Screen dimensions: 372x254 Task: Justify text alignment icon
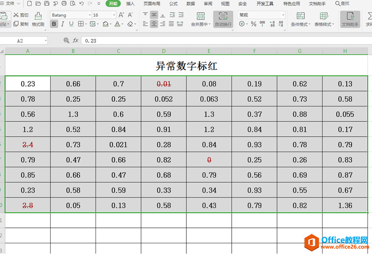[x=171, y=24]
